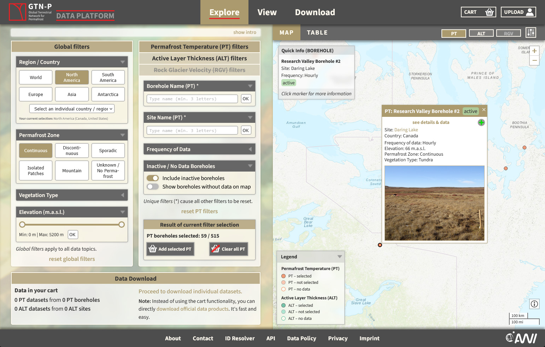
Task: Open individual country / region dropdown
Action: tap(72, 109)
